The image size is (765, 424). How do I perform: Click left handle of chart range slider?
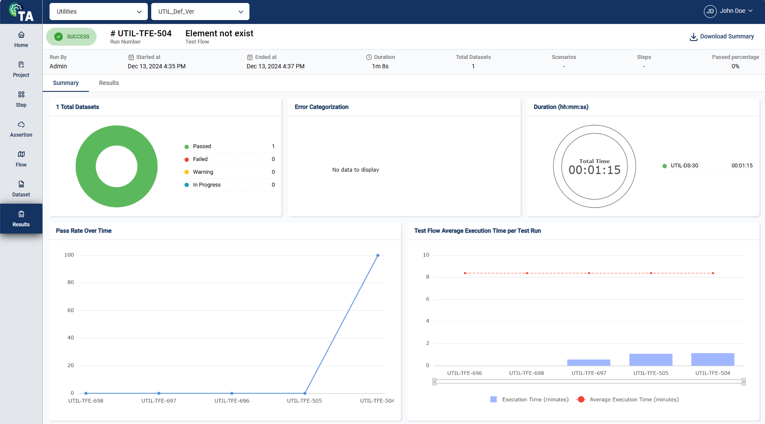coord(434,382)
